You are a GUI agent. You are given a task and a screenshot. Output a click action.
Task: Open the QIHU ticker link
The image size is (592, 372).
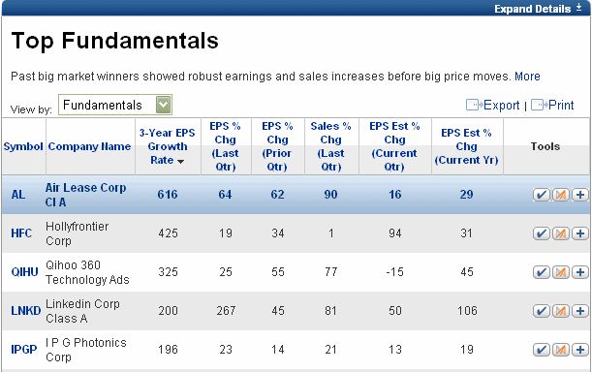coord(24,272)
